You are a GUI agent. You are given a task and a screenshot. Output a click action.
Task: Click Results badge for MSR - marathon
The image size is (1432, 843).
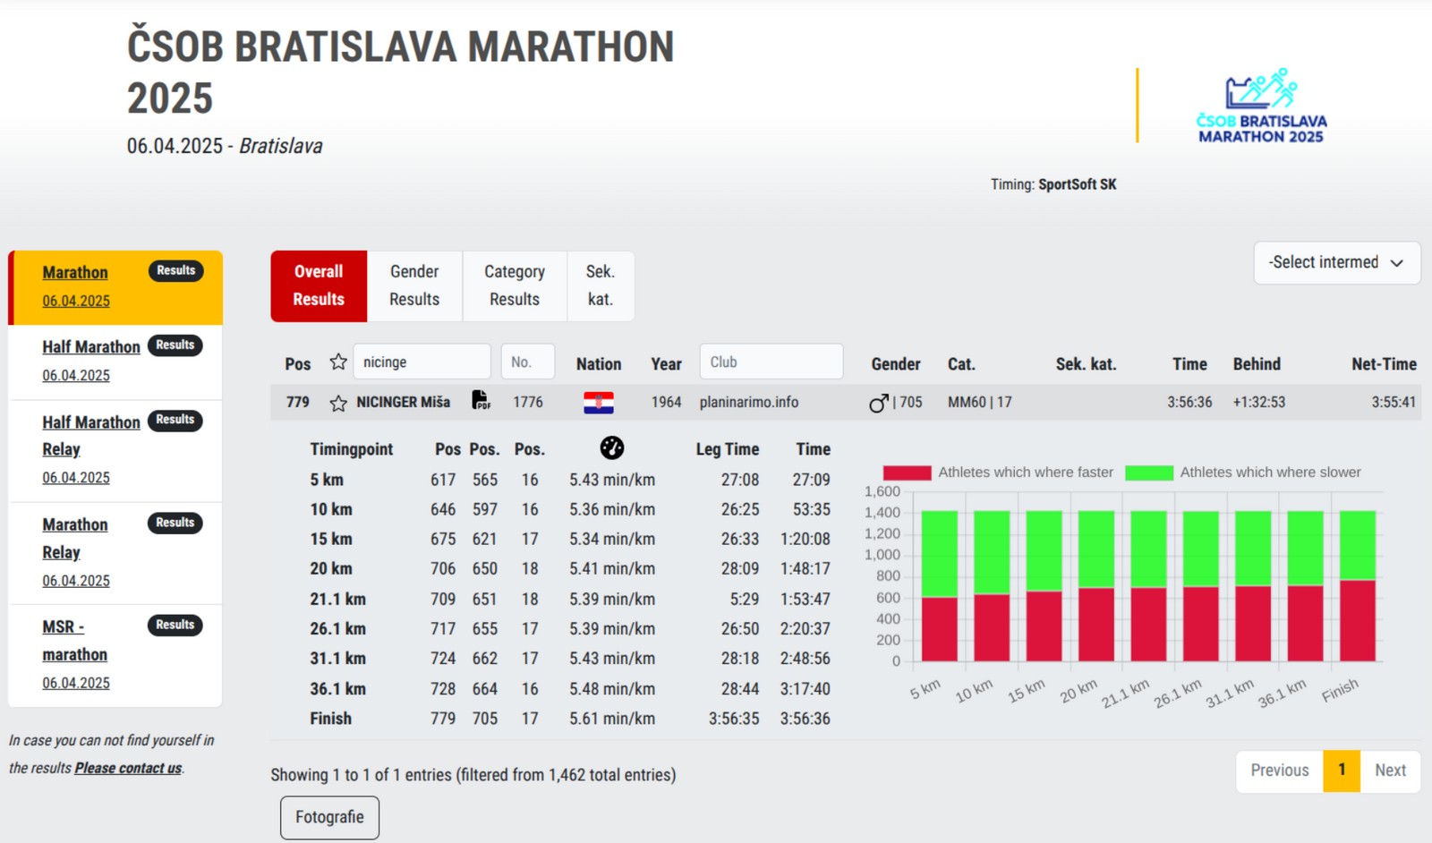[175, 625]
